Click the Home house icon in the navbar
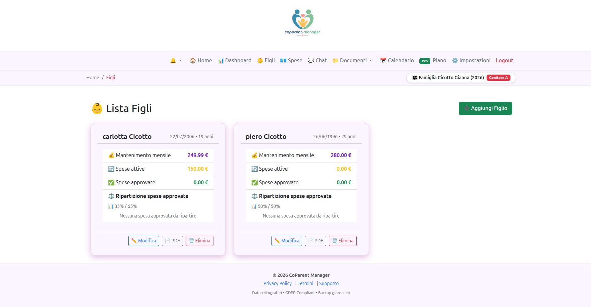The width and height of the screenshot is (591, 307). pyautogui.click(x=193, y=61)
